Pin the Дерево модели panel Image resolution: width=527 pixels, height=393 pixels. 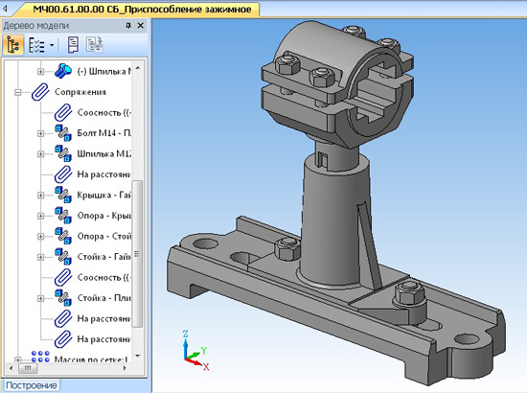(x=128, y=26)
